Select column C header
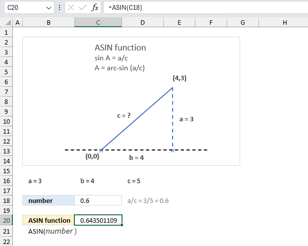This screenshot has height=246, width=308. point(98,23)
